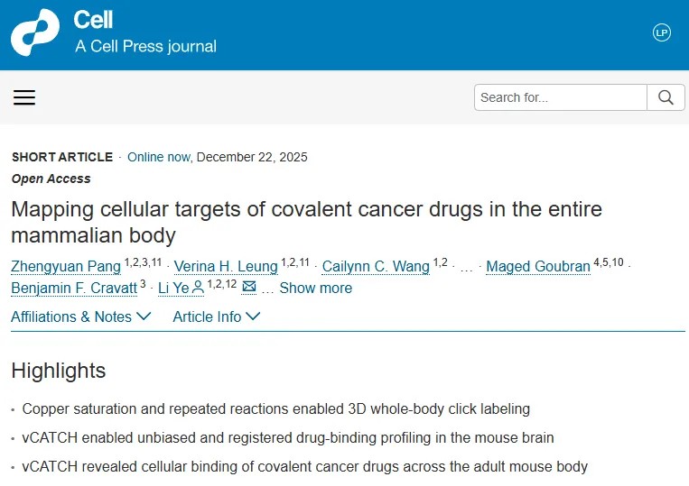This screenshot has height=486, width=689.
Task: Open the hamburger navigation menu
Action: pyautogui.click(x=24, y=97)
